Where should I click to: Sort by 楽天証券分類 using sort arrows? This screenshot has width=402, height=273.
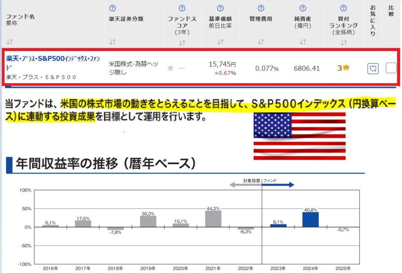[113, 42]
